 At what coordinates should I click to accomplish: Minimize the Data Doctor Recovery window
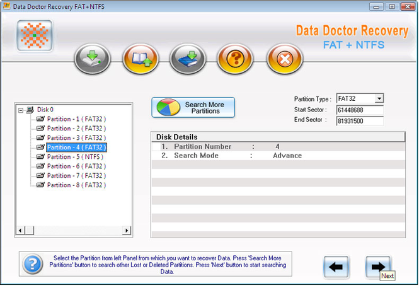tap(377, 7)
